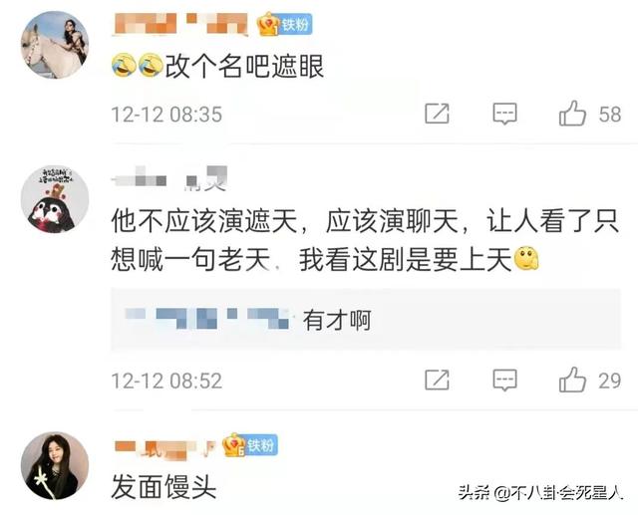Open the penguin cartoon avatar profile
Image resolution: width=638 pixels, height=515 pixels.
[55, 199]
